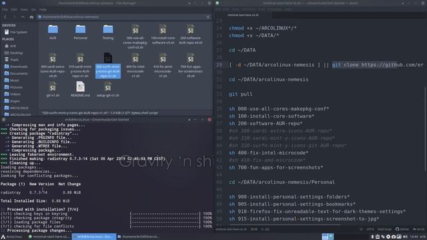427x240 pixels.
Task: Select 100-install-core-software script file
Action: click(163, 35)
